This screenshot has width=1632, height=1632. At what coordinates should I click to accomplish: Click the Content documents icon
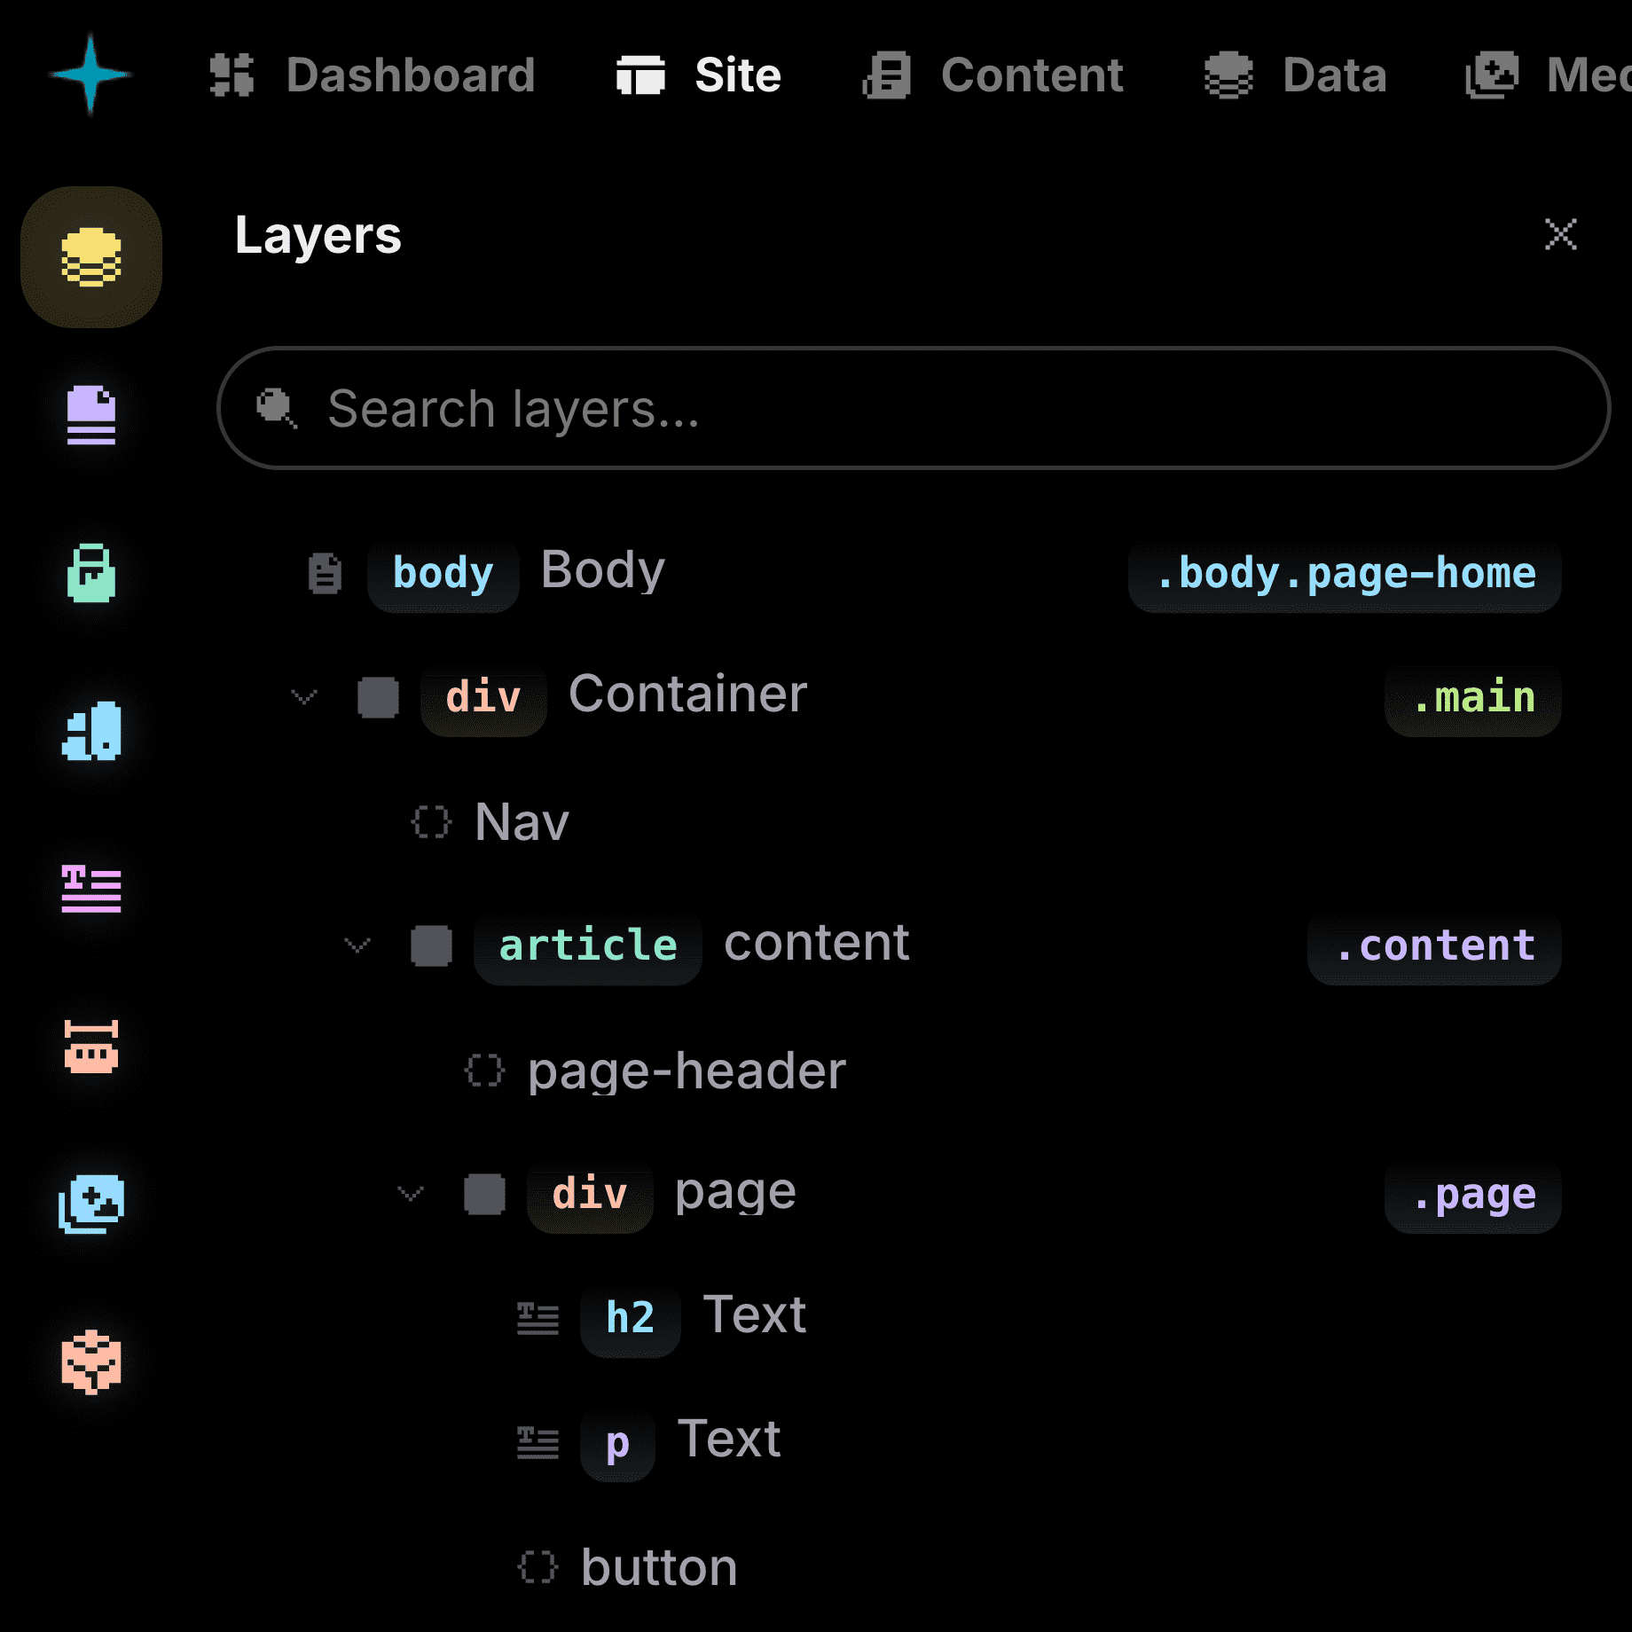pos(887,75)
